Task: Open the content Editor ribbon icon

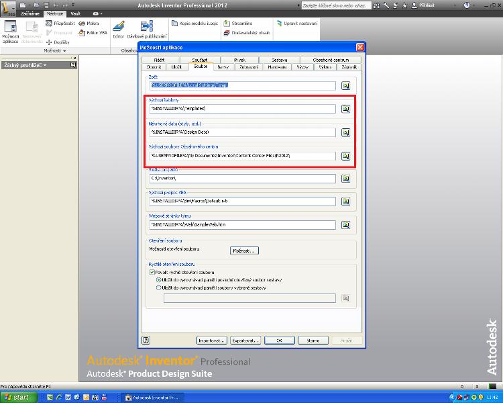Action: (x=118, y=30)
